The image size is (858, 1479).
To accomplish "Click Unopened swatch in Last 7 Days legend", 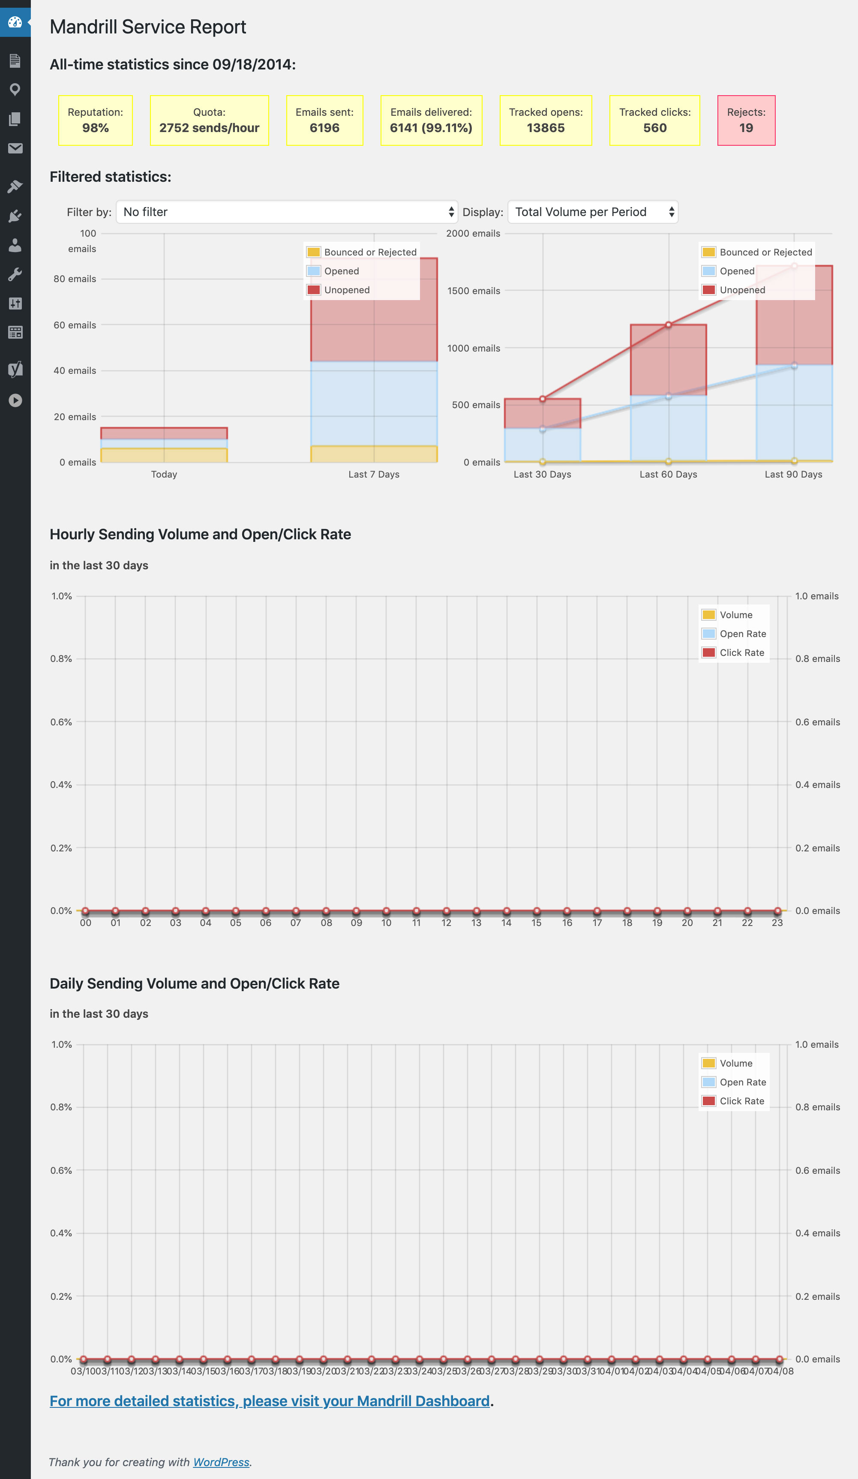I will 314,290.
